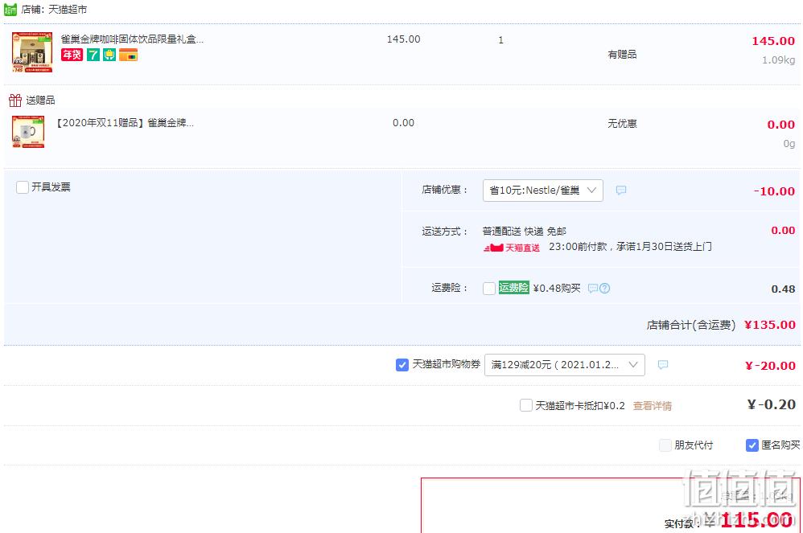This screenshot has width=803, height=533.
Task: Click the gift box icon beside 送赠品
Action: (14, 100)
